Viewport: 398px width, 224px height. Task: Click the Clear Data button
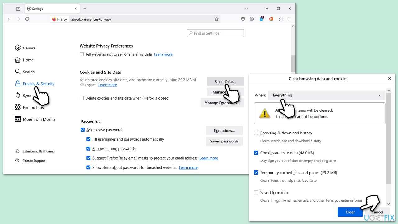225,81
